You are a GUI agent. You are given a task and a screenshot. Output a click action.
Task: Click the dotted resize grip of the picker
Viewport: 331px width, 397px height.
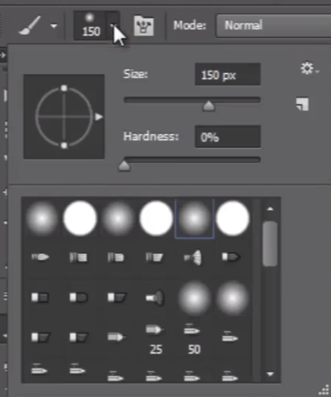click(x=324, y=389)
